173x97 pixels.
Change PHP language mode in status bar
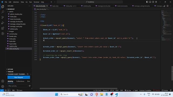[121, 90]
